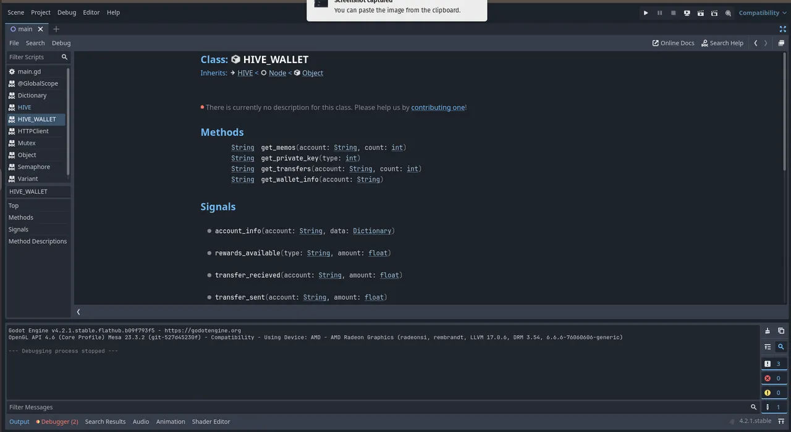
Task: Open get_transfers method description
Action: (286, 168)
